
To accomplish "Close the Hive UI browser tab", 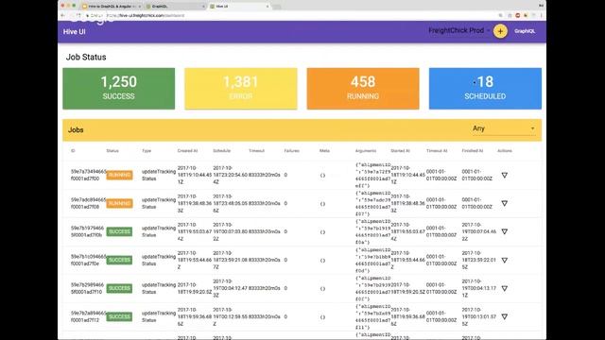I will coord(268,7).
